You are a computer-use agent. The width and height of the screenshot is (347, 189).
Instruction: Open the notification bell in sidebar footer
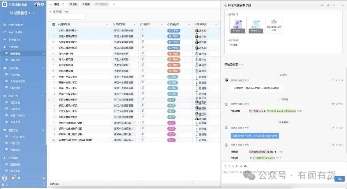[x=13, y=178]
